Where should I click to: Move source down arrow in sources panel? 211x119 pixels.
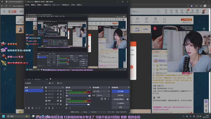click(60, 108)
